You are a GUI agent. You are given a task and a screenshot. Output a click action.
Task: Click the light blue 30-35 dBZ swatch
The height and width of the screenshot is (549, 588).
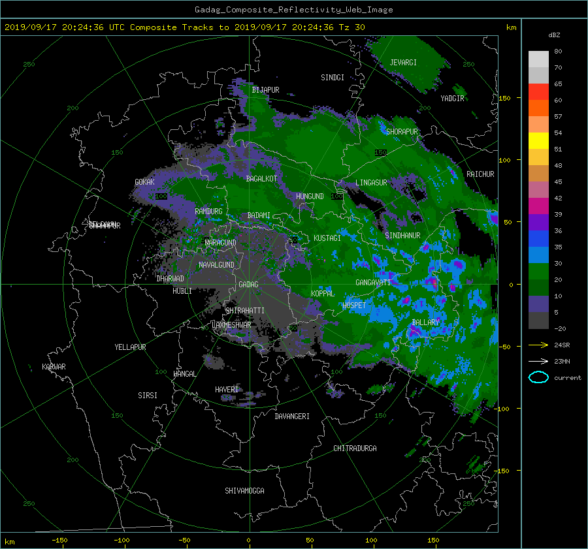(x=538, y=255)
